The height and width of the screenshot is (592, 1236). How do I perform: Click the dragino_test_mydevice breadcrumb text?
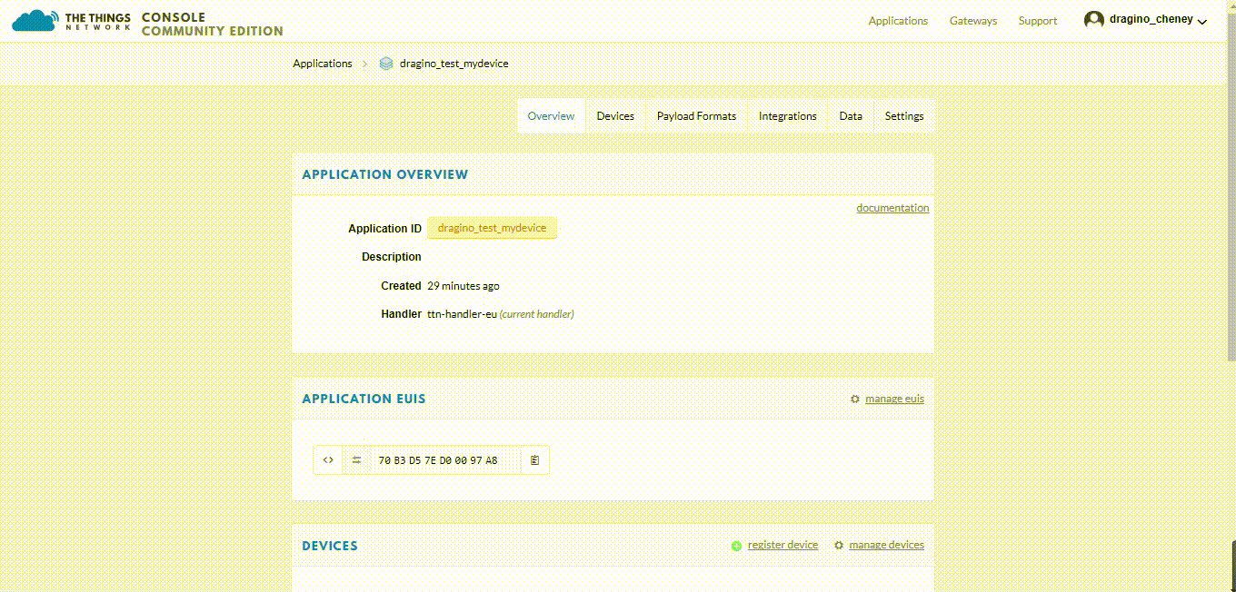(454, 64)
